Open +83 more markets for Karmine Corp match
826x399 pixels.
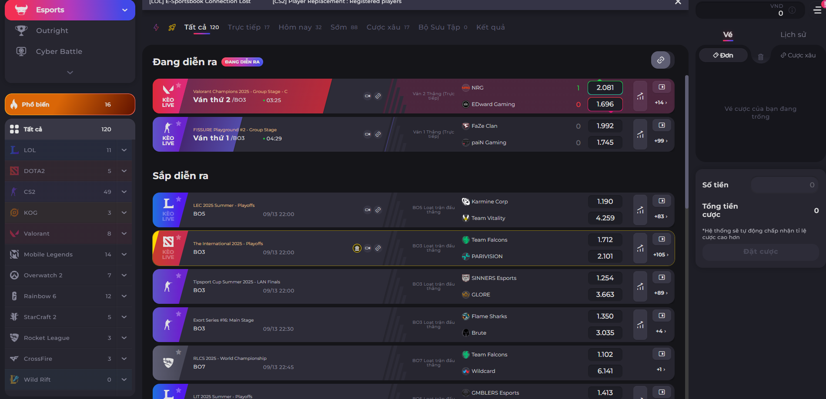[661, 216]
